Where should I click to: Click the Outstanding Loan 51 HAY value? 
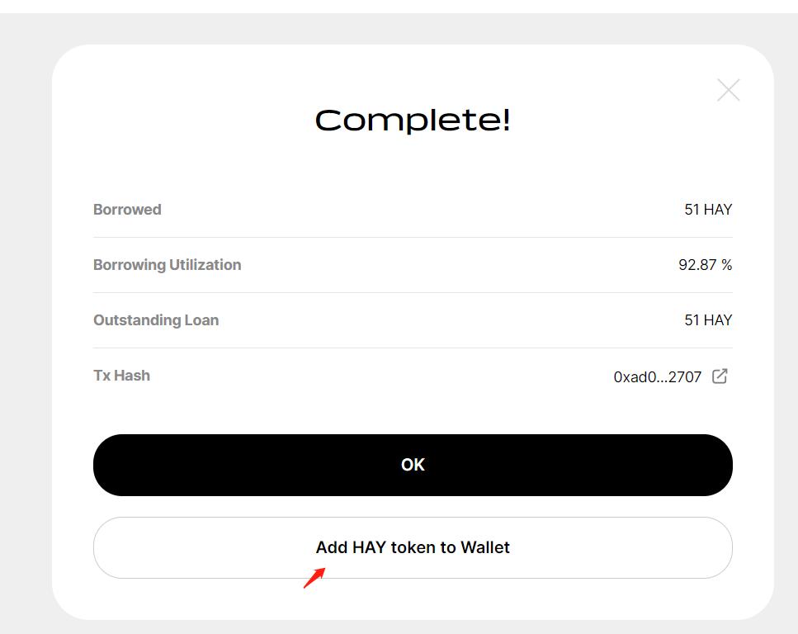(708, 320)
